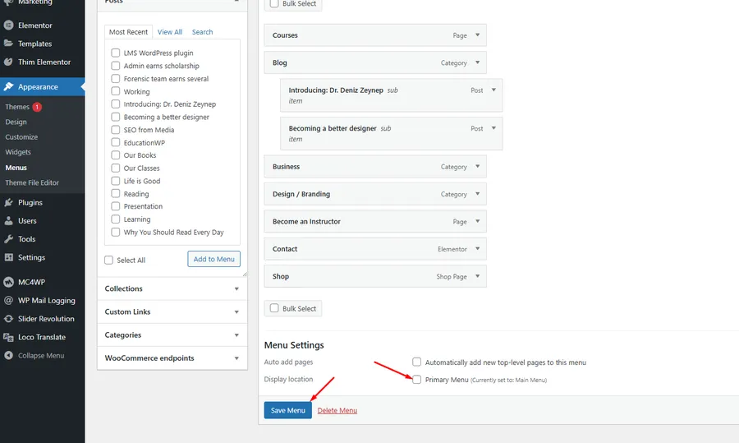
Task: Click the Plugins plug icon
Action: (8, 202)
